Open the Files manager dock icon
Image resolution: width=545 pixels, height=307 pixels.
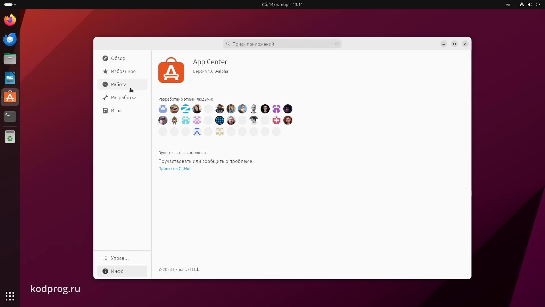[10, 59]
